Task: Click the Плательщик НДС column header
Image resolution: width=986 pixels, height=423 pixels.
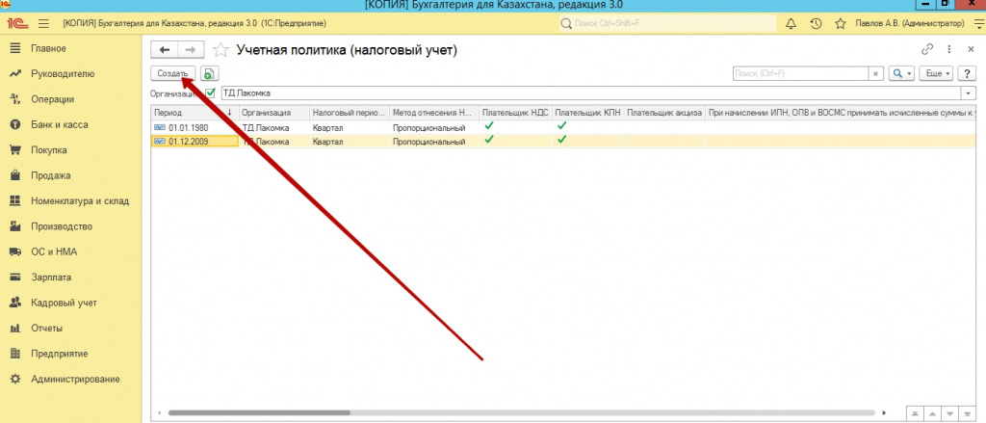Action: point(516,113)
